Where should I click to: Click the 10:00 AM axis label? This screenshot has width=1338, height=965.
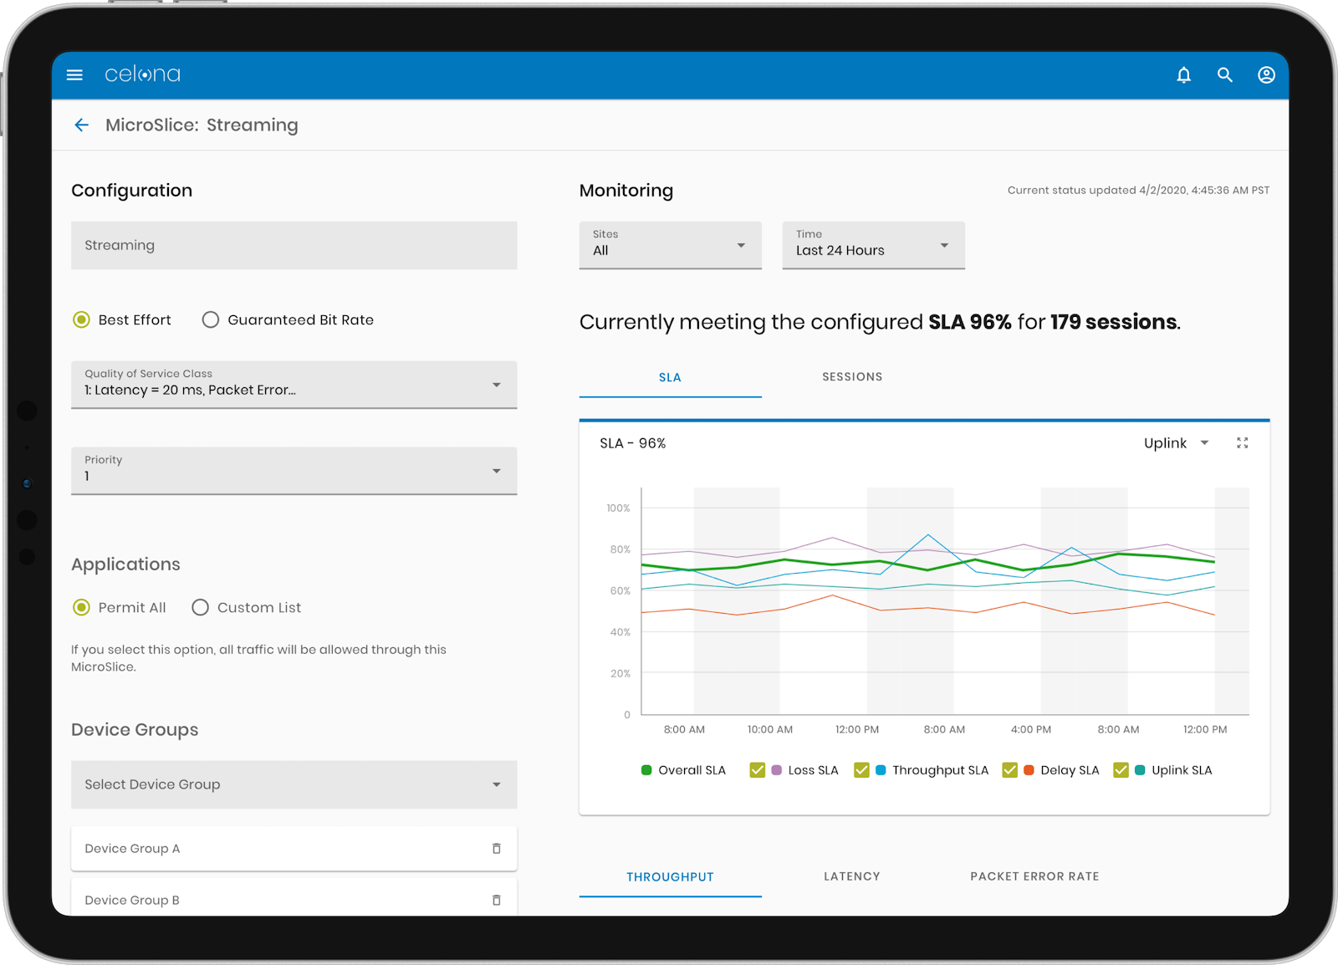[x=770, y=729]
